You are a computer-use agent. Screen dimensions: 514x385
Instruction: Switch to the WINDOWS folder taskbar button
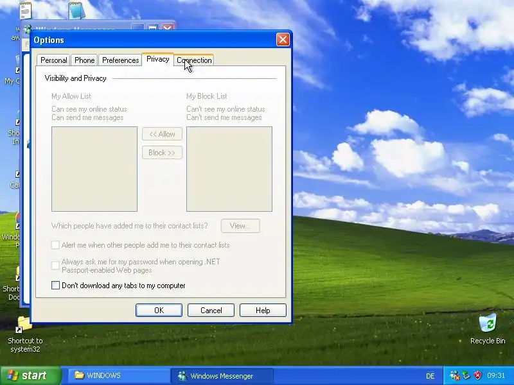[119, 375]
